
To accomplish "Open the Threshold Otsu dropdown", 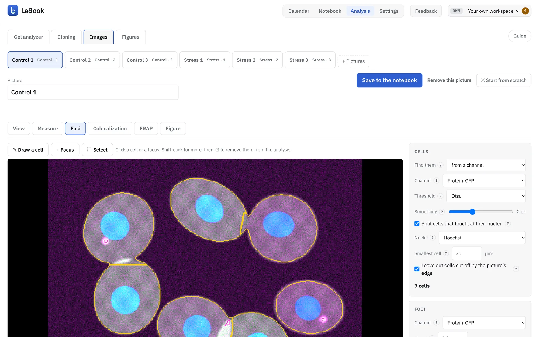I will click(486, 196).
